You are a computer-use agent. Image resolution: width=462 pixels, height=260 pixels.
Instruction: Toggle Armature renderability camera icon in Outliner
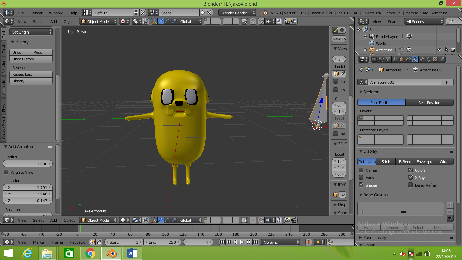click(453, 50)
